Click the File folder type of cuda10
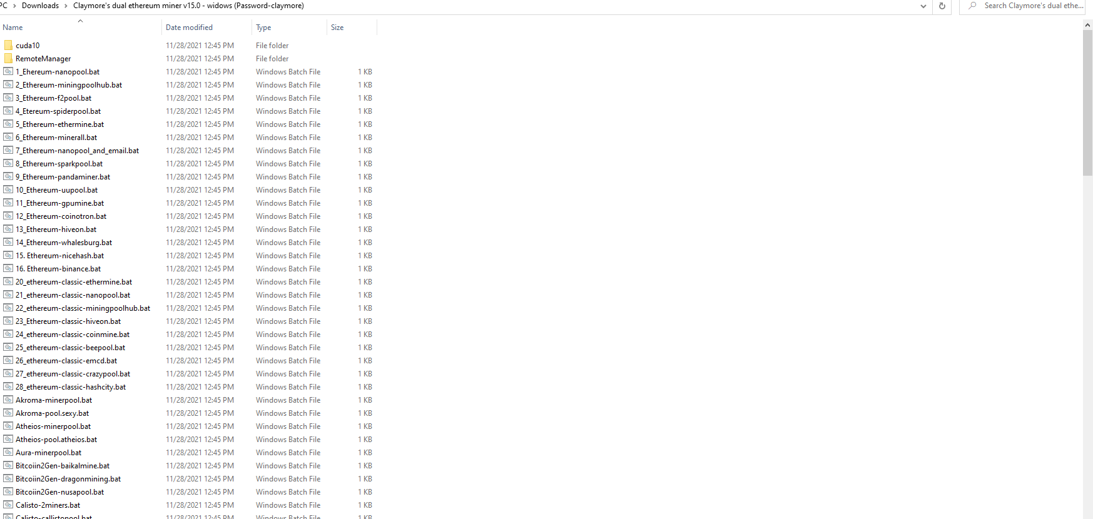The image size is (1093, 519). [272, 45]
